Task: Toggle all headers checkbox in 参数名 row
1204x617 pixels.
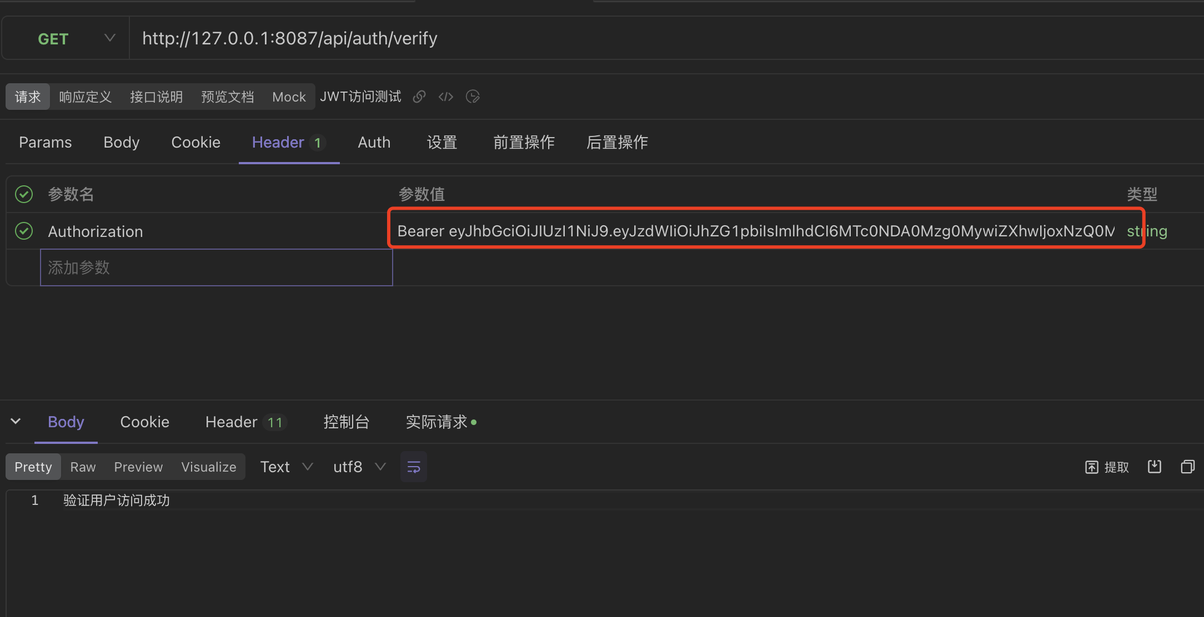Action: point(24,194)
